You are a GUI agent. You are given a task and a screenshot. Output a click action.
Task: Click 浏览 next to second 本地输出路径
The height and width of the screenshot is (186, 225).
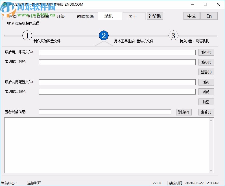point(206,92)
